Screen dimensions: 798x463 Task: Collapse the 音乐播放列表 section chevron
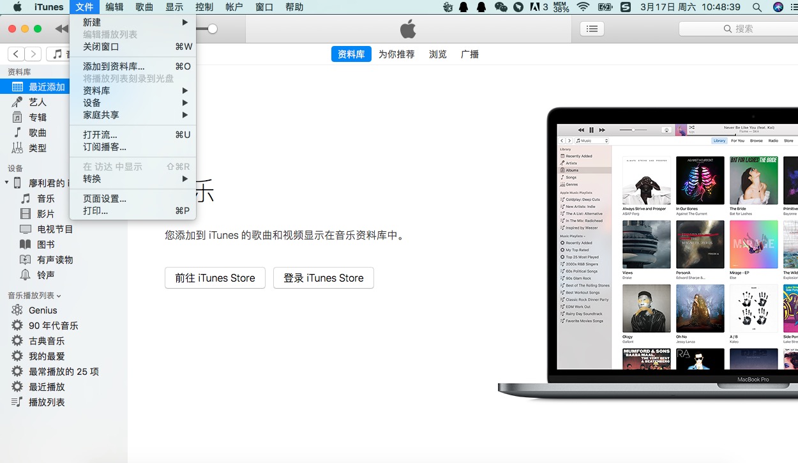click(x=59, y=296)
